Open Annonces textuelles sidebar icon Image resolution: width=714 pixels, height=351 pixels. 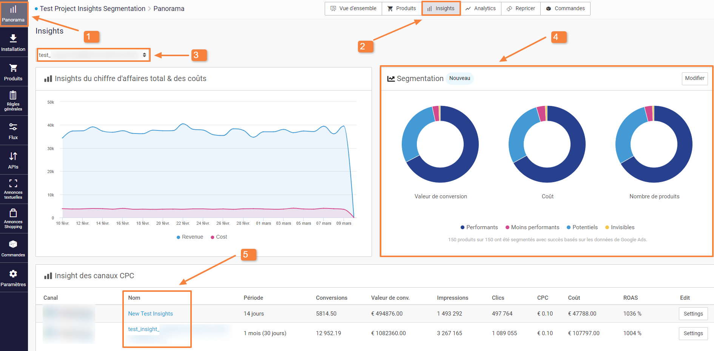point(13,184)
